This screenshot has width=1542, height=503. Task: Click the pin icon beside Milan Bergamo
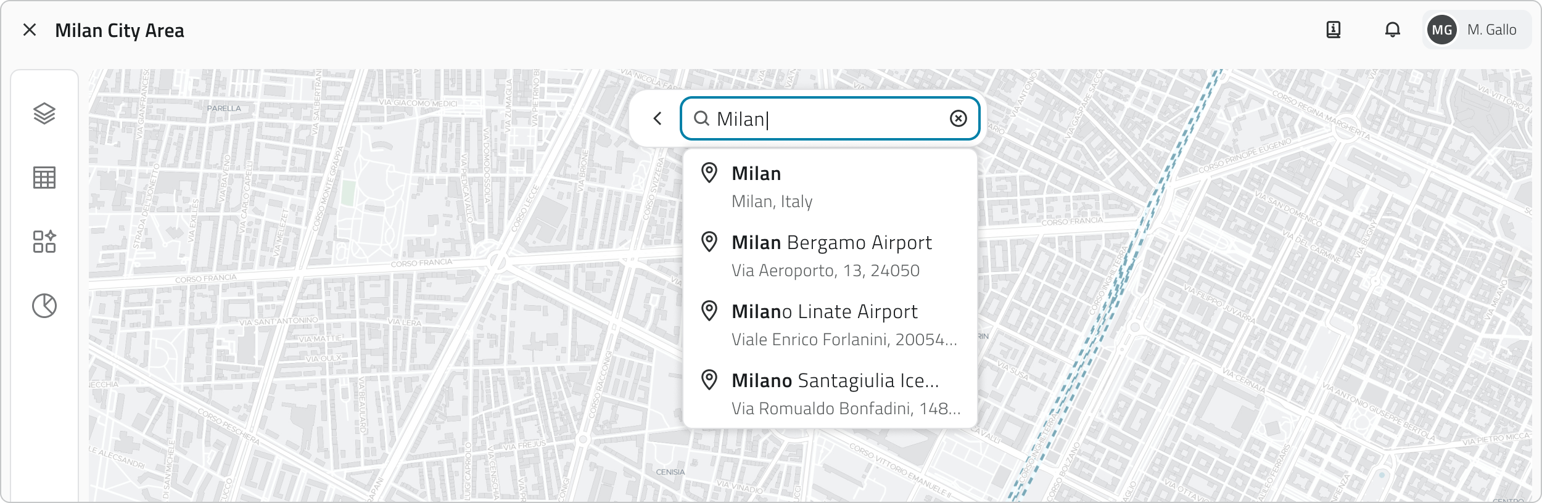click(x=709, y=242)
